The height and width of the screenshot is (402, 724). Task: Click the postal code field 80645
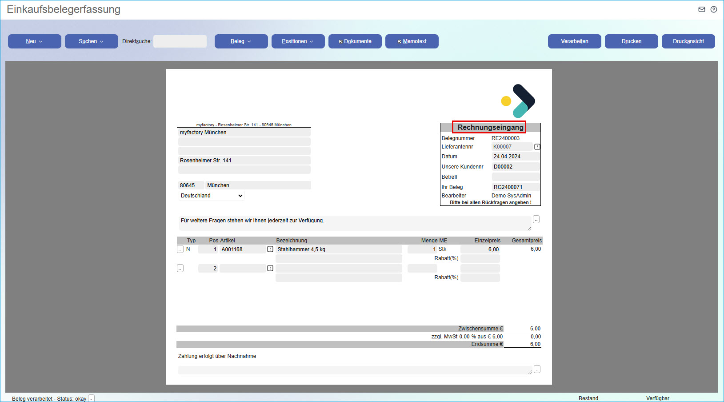[x=191, y=185]
